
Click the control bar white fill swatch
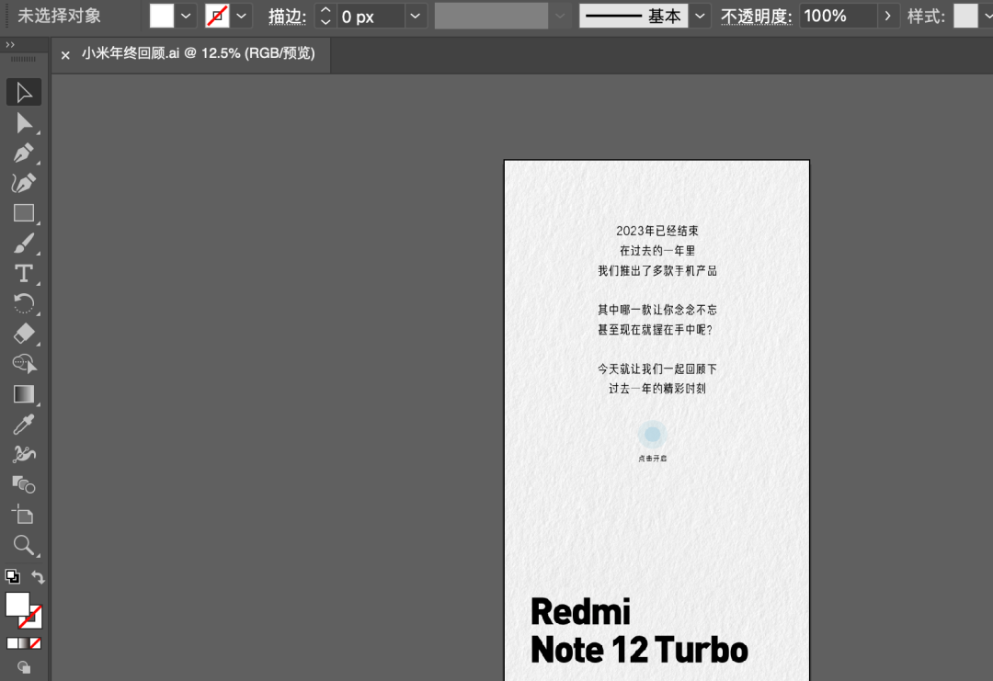tap(162, 16)
